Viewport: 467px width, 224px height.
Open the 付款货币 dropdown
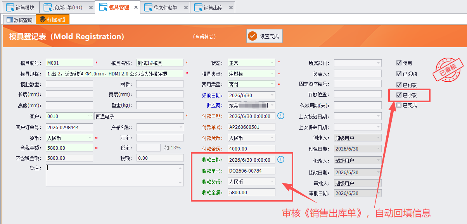[x=272, y=138]
